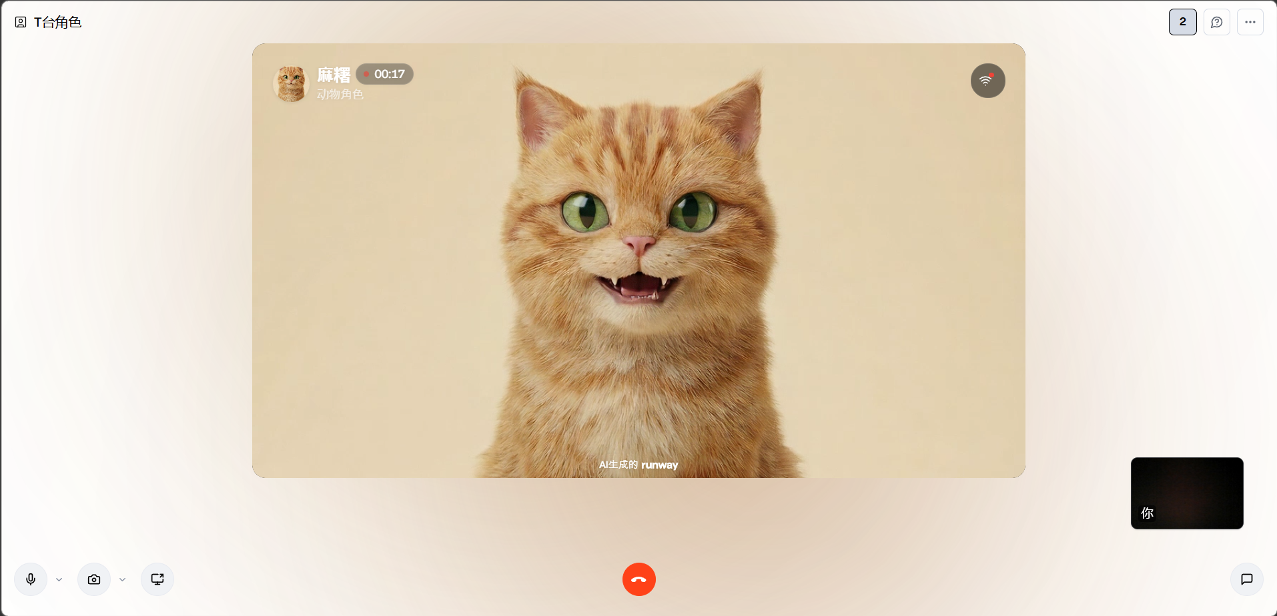Image resolution: width=1277 pixels, height=616 pixels.
Task: Open the chat panel at bottom right
Action: point(1246,579)
